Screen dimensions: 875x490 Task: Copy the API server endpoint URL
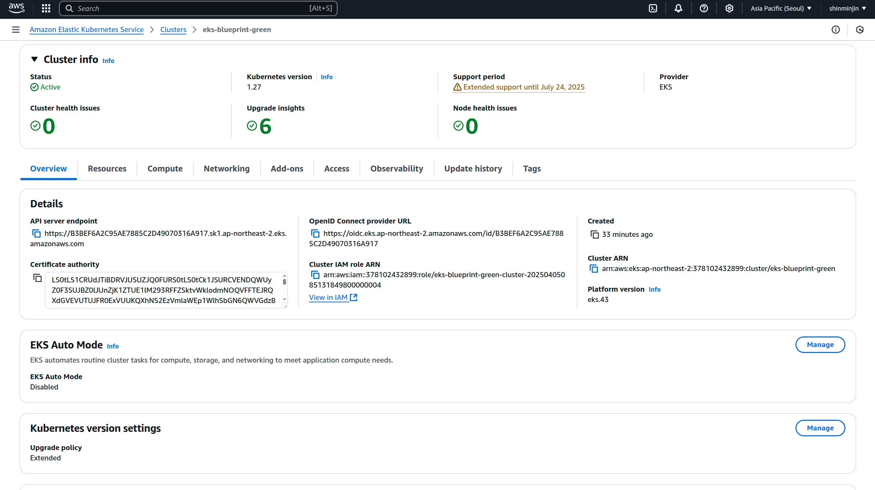36,233
